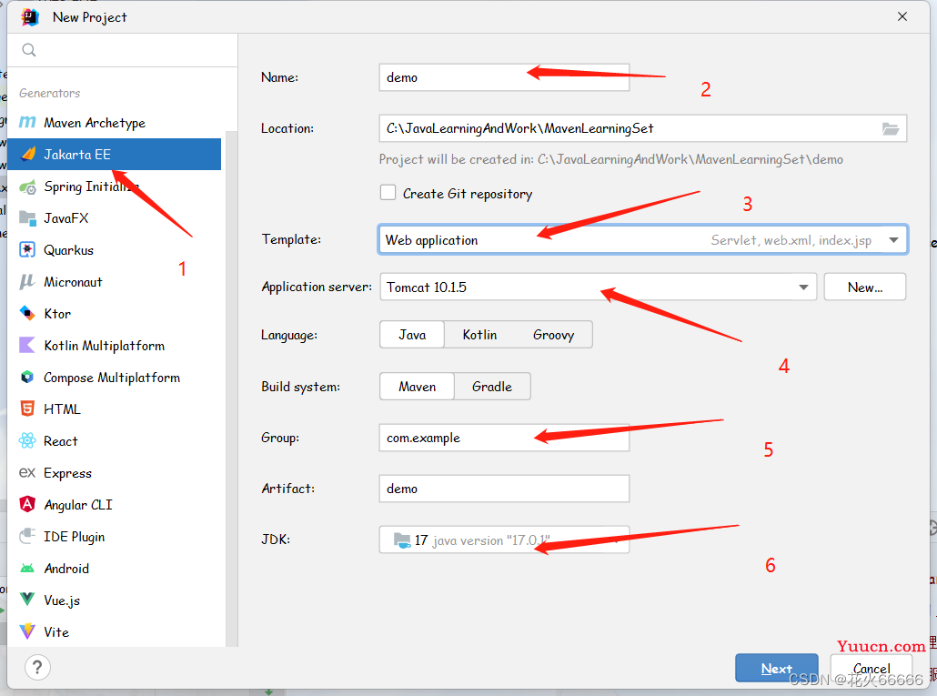Image resolution: width=937 pixels, height=696 pixels.
Task: Click the Quarkus generator icon
Action: coord(27,249)
